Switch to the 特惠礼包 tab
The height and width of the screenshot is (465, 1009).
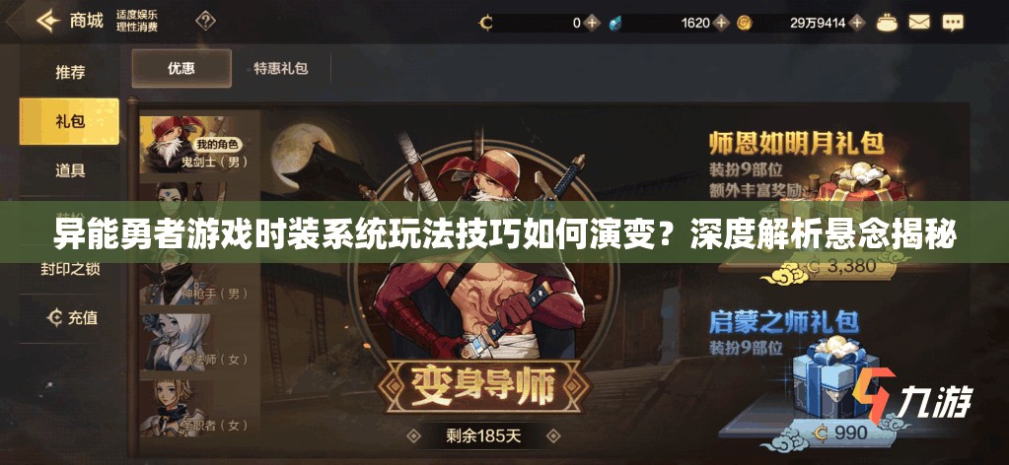point(280,68)
